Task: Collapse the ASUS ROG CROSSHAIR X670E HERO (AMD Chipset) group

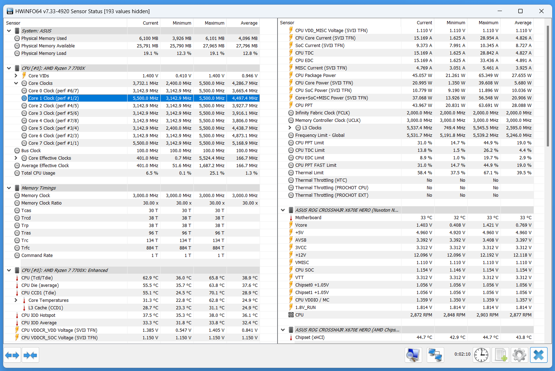Action: coord(283,330)
